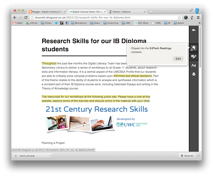
Task: Open the mac5_pre.png download options arrow
Action: coord(52,155)
